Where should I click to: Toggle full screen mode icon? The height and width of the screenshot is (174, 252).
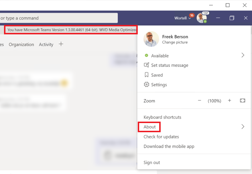point(243,100)
